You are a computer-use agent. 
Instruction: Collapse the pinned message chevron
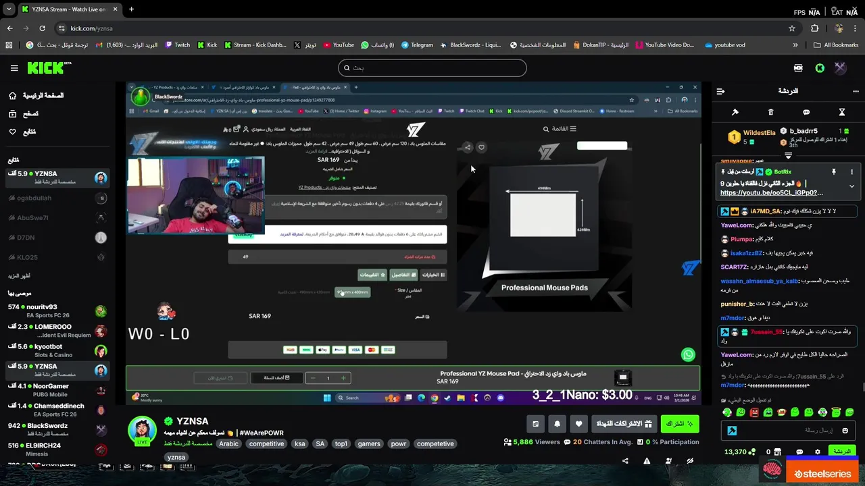pyautogui.click(x=851, y=186)
